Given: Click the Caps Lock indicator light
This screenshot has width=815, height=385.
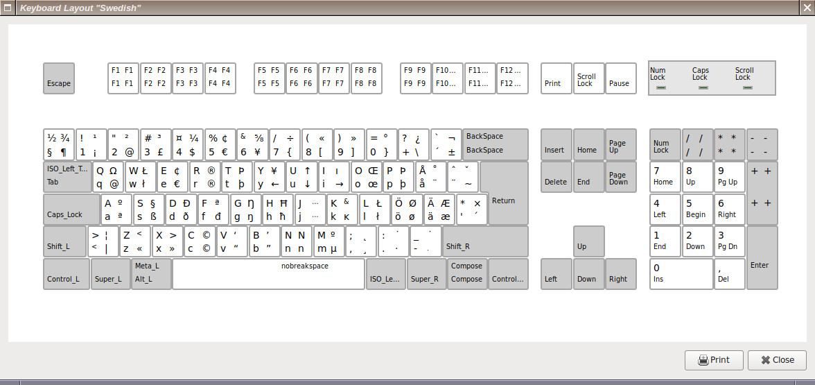Looking at the screenshot, I should pos(703,88).
